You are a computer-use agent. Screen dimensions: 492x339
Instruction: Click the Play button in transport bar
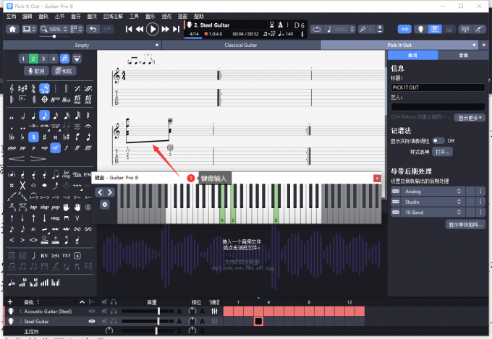tap(152, 29)
